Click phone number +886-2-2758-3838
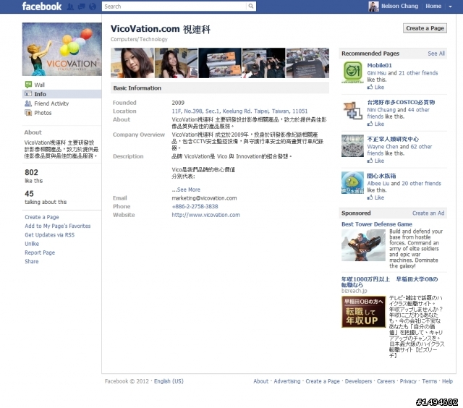463x408 pixels. pos(195,207)
